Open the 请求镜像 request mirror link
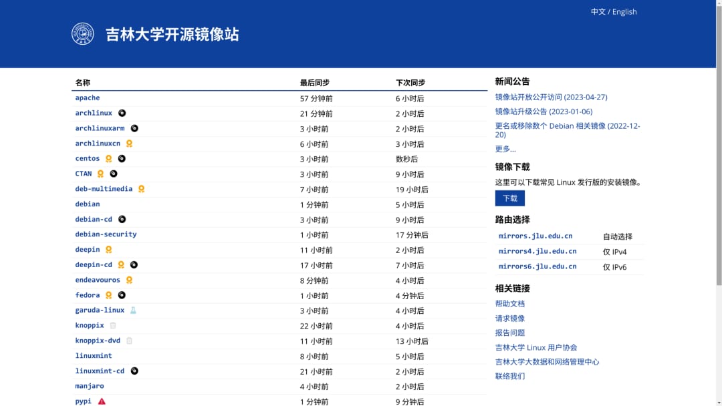This screenshot has height=406, width=722. click(x=509, y=318)
